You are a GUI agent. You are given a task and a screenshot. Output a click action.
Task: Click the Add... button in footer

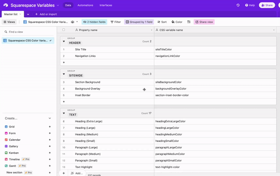click(x=77, y=173)
